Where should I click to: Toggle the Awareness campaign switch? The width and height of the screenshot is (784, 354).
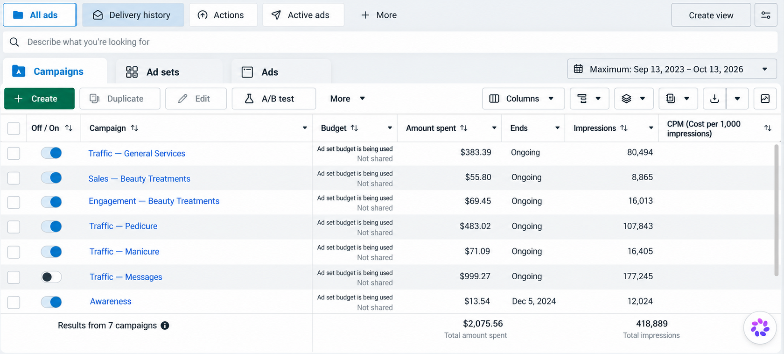click(51, 302)
